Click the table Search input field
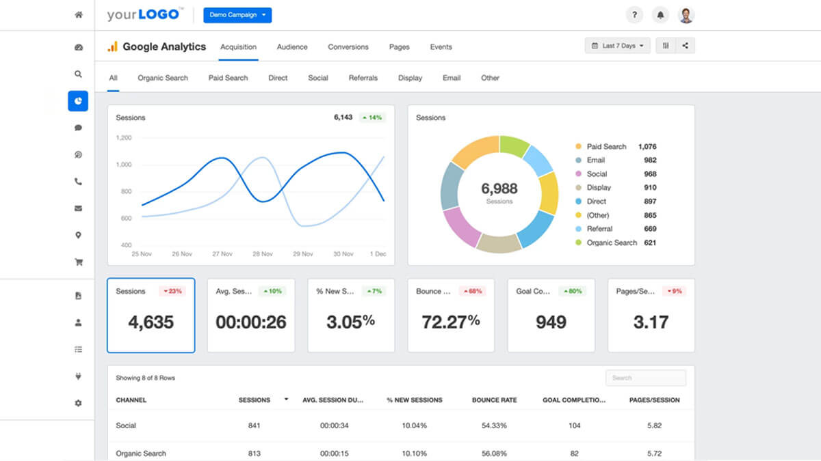821x461 pixels. 645,377
